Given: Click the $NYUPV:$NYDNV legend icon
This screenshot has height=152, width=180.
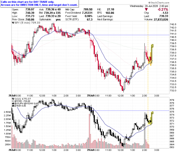Looking at the screenshot, I should point(13,103).
